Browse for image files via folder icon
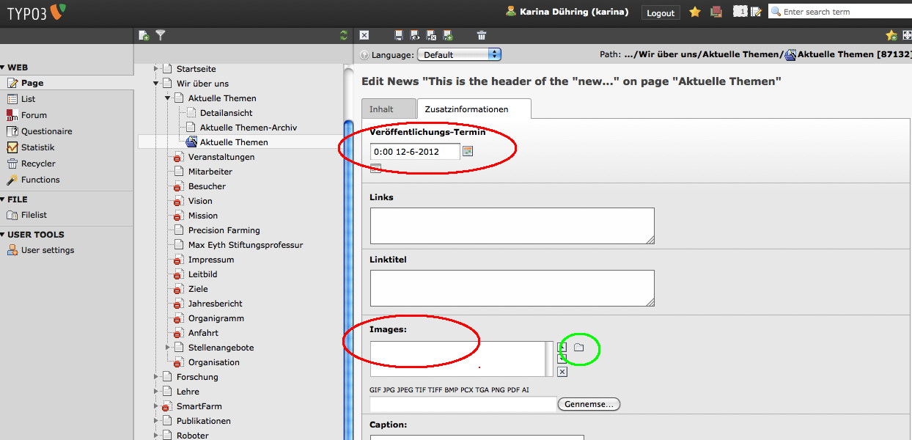This screenshot has height=440, width=912. (578, 348)
